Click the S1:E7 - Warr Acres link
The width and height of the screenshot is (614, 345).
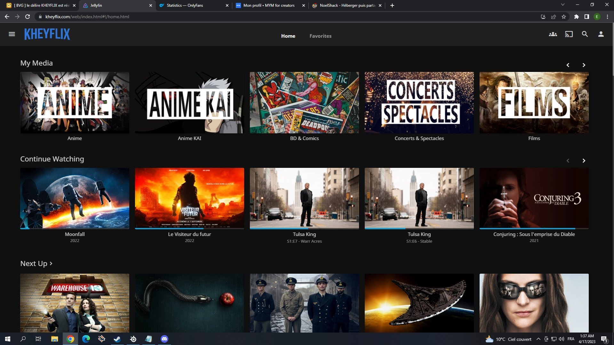click(x=304, y=241)
